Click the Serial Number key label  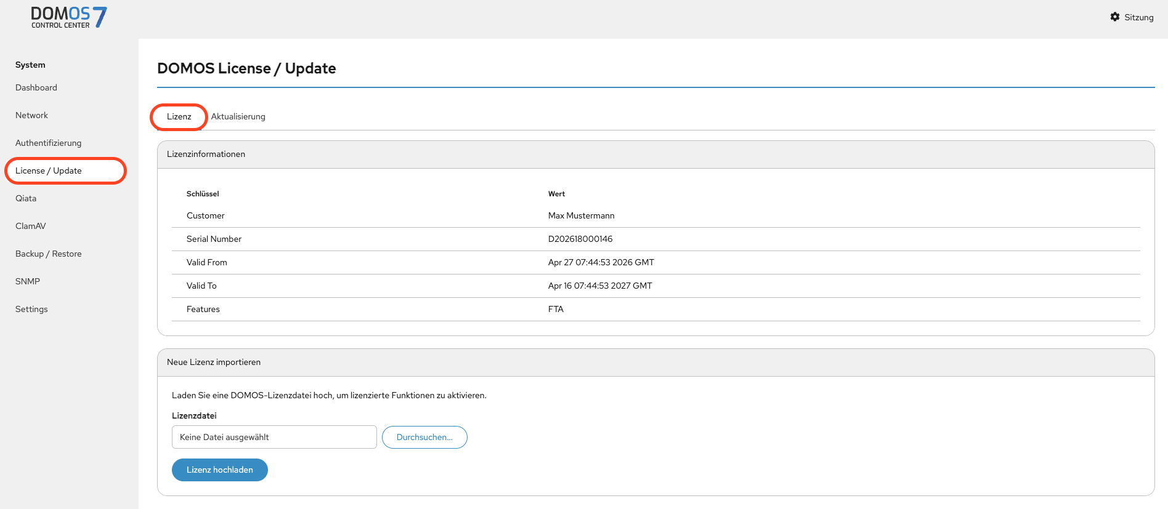214,239
